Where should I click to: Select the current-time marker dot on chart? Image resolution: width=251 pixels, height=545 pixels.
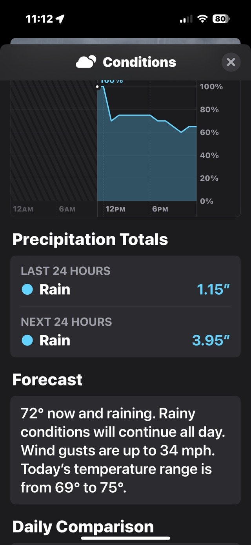[x=98, y=87]
